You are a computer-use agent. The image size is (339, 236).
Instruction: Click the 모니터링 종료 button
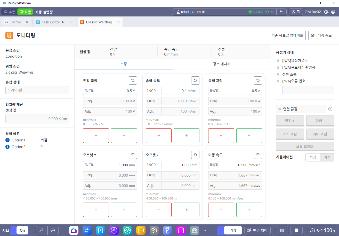(321, 35)
